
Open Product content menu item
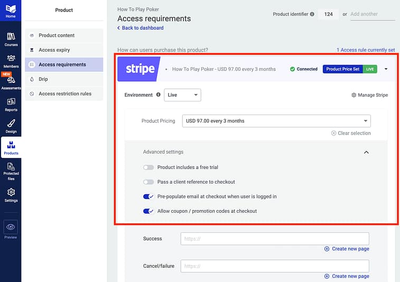(64, 35)
